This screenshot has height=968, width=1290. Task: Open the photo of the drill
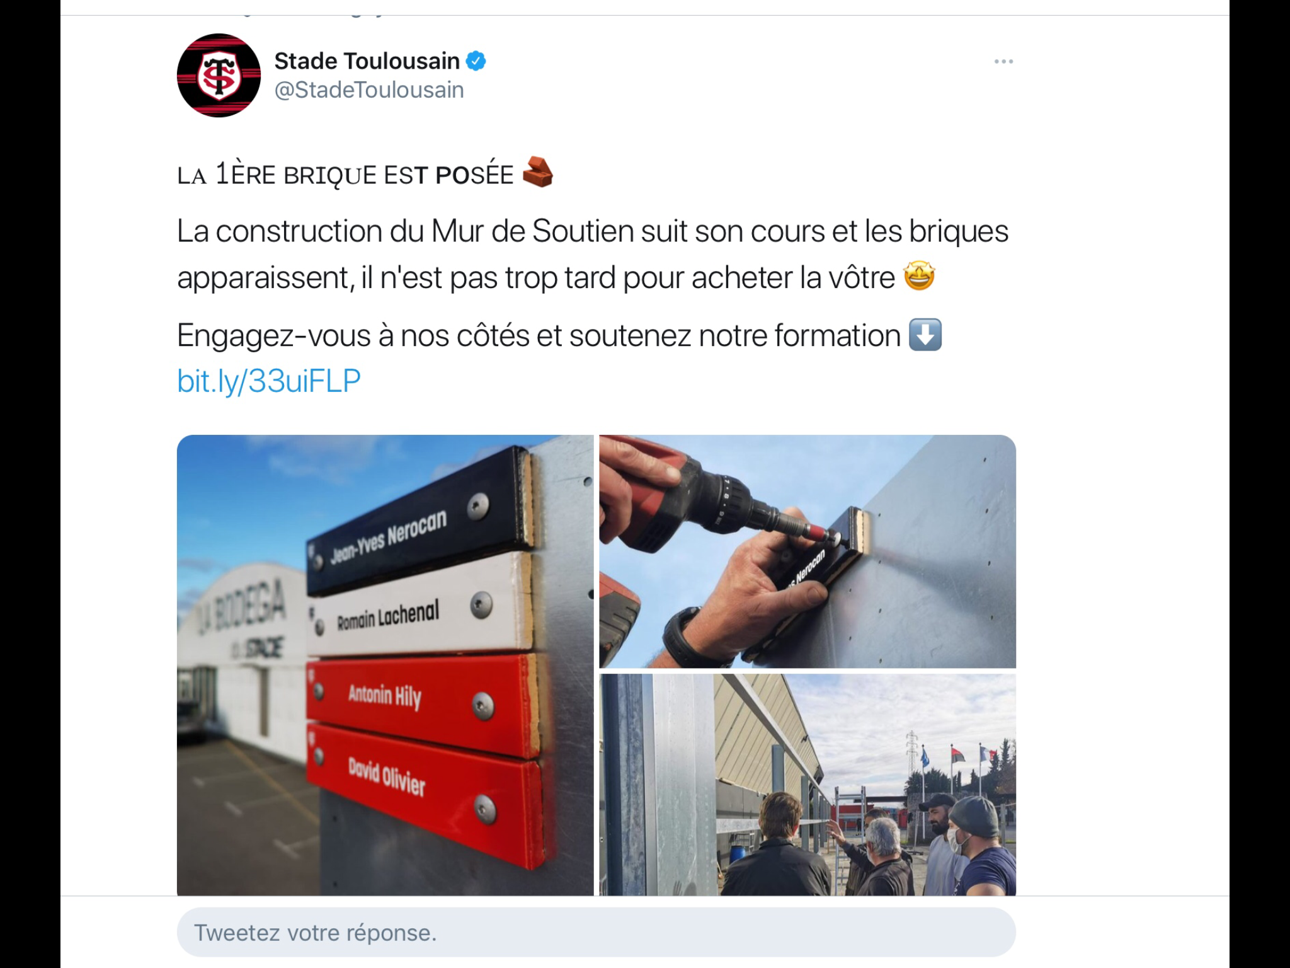(x=808, y=551)
